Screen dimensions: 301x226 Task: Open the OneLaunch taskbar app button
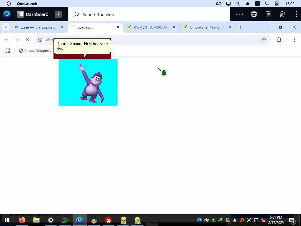click(x=79, y=220)
